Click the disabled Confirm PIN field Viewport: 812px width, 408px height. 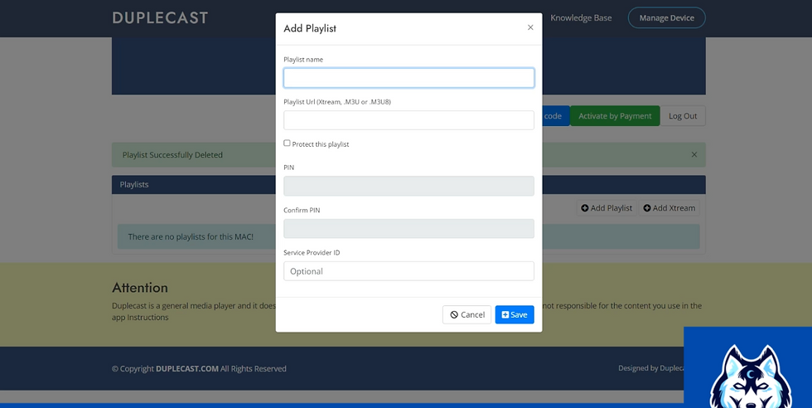click(x=408, y=229)
